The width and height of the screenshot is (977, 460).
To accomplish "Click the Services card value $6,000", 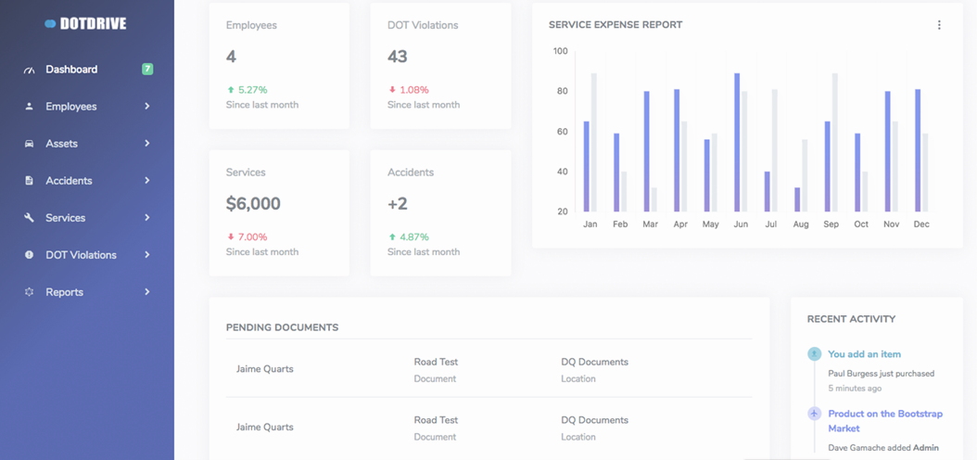I will tap(253, 204).
